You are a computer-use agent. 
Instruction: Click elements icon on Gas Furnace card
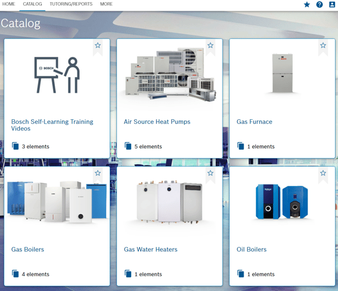pyautogui.click(x=241, y=146)
